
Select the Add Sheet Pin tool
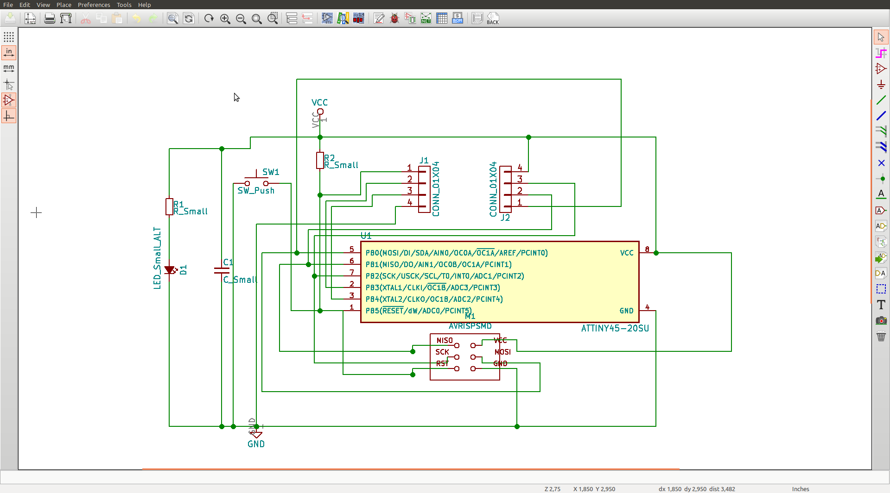(881, 273)
